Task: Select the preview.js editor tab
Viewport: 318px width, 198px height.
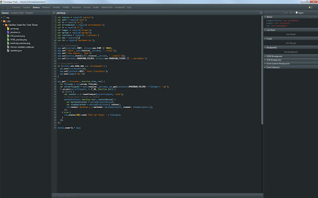Action: [61, 13]
